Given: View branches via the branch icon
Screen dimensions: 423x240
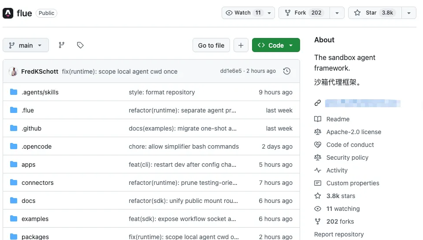Looking at the screenshot, I should 62,45.
